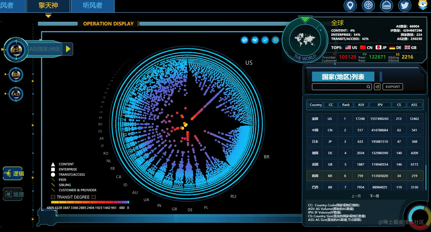The height and width of the screenshot is (232, 431).
Task: Collapse the green triangle above world emblem
Action: click(x=305, y=19)
